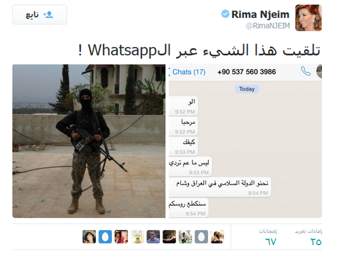Click the phone call icon in chat
This screenshot has height=256, width=341.
click(x=305, y=71)
